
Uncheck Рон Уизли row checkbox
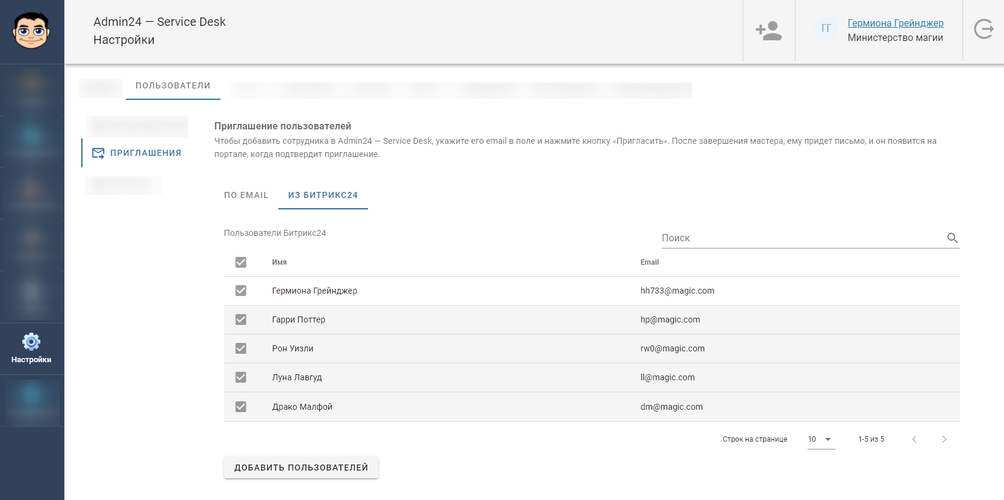pos(241,348)
